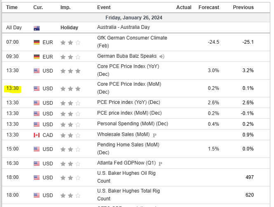
Task: Click the preliminary icon next to Atlanta Fed GDPNow
Action: tap(160, 164)
